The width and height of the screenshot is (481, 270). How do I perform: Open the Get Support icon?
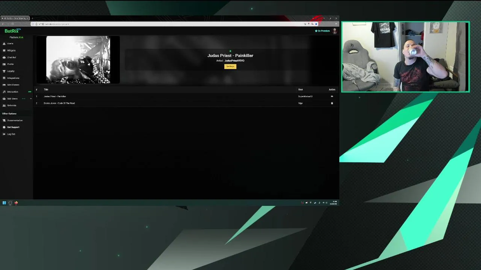click(x=4, y=127)
